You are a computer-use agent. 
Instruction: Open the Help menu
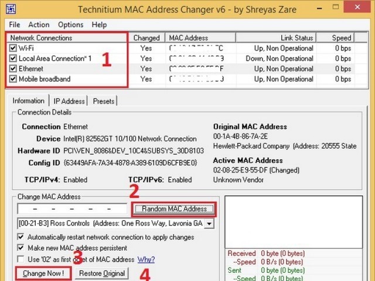pos(99,25)
